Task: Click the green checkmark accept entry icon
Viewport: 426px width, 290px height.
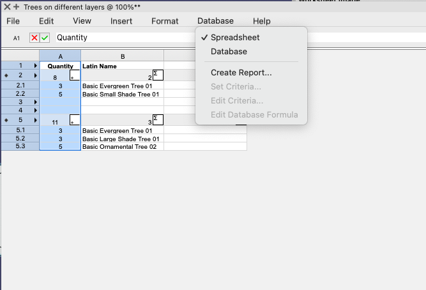Action: point(45,38)
